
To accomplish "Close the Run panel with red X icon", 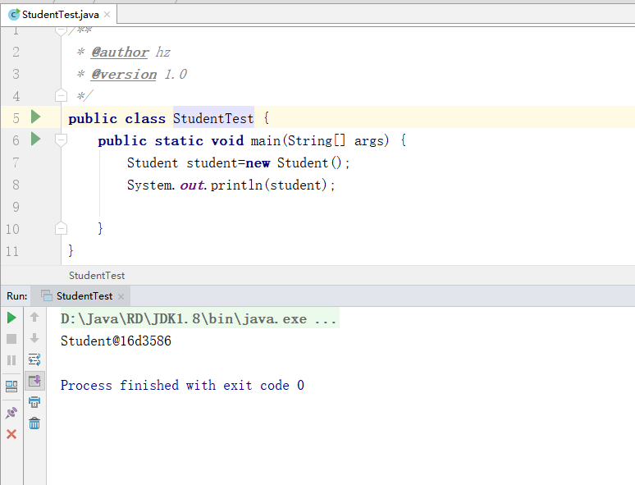I will (11, 434).
